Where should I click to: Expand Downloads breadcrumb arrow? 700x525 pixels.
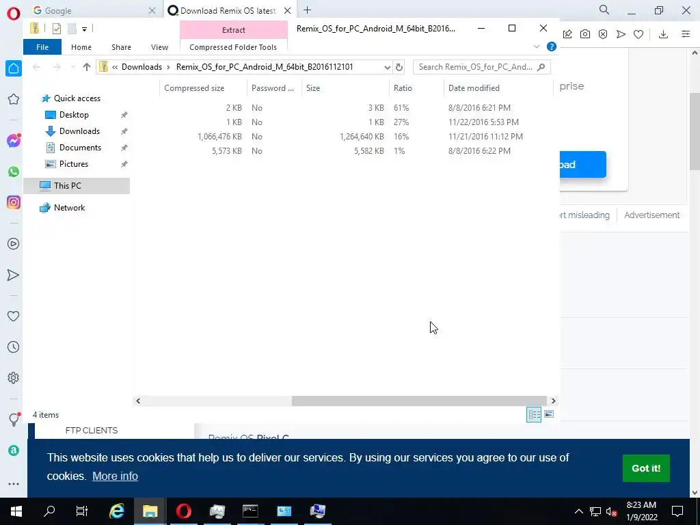[x=168, y=67]
